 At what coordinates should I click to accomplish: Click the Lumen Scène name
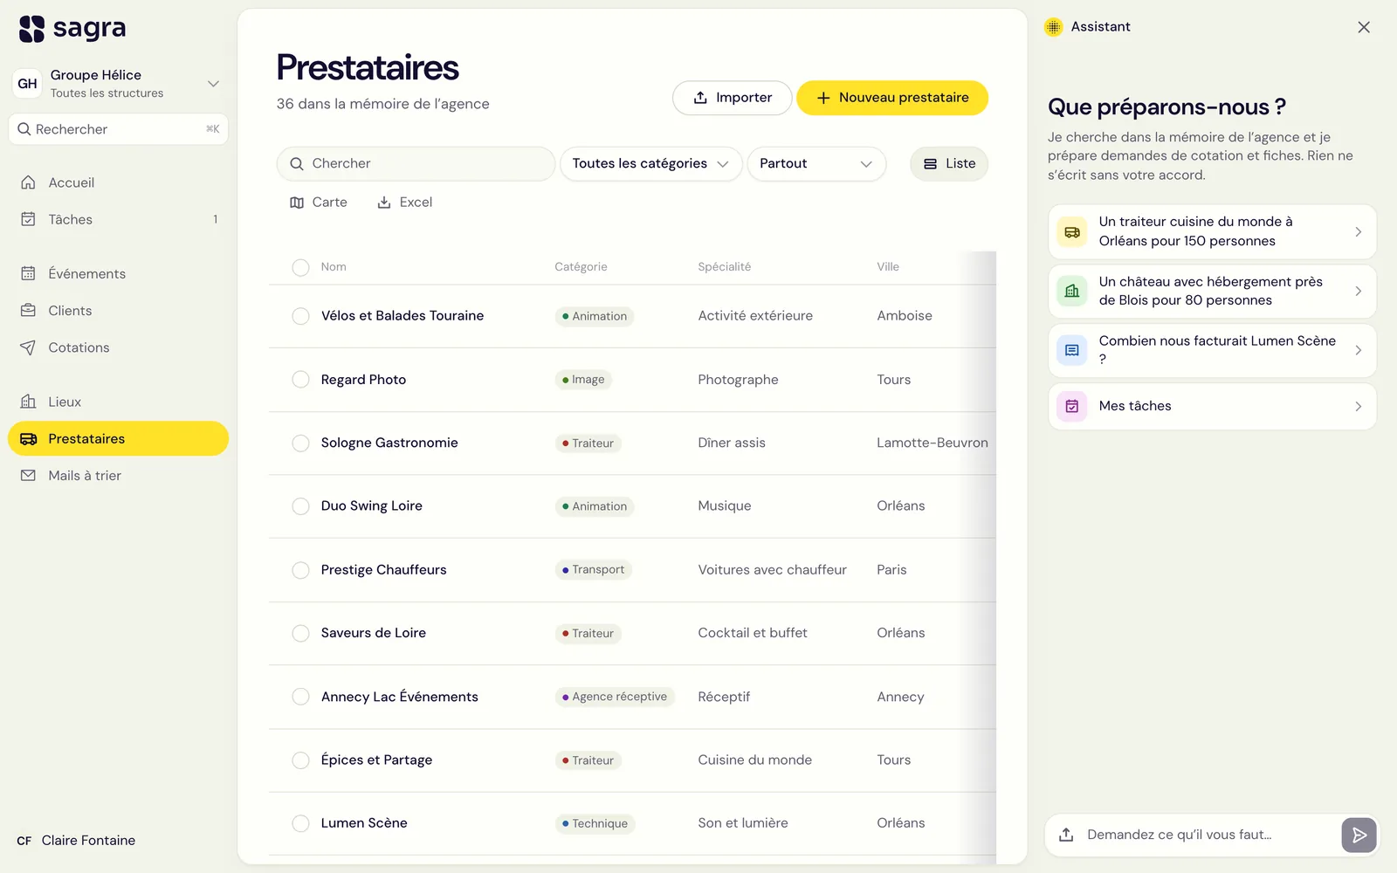click(364, 823)
